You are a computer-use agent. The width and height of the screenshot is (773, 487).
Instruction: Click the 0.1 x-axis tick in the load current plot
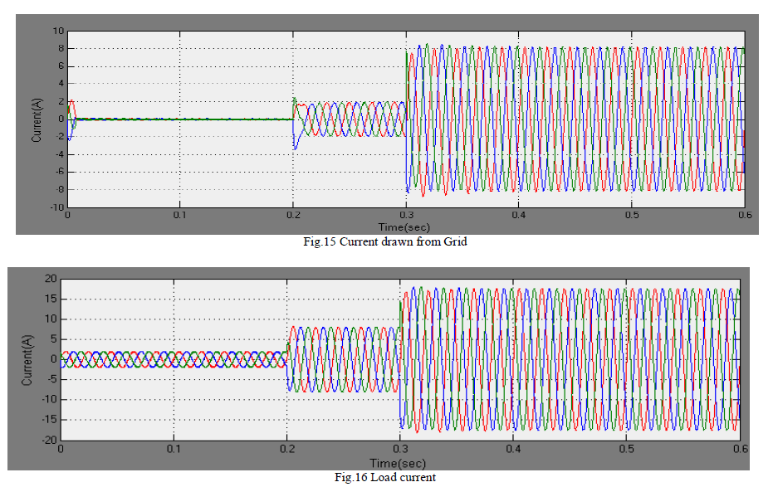click(x=174, y=449)
